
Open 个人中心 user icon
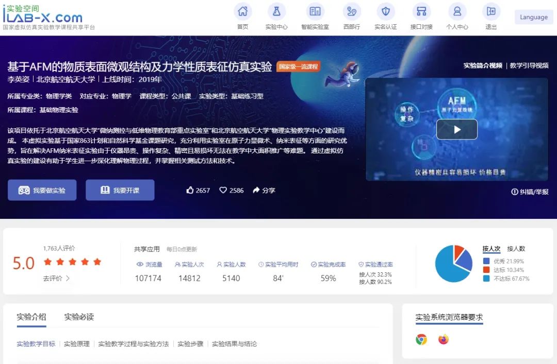point(457,11)
